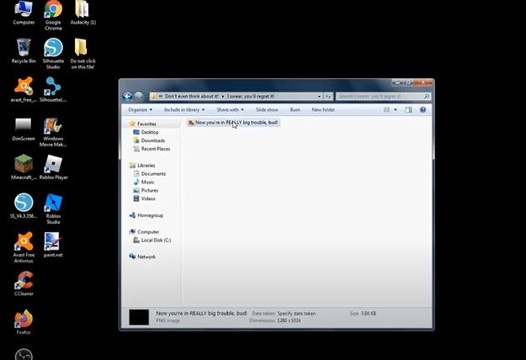The image size is (526, 360).
Task: Open Downloads in the navigation pane
Action: point(153,140)
